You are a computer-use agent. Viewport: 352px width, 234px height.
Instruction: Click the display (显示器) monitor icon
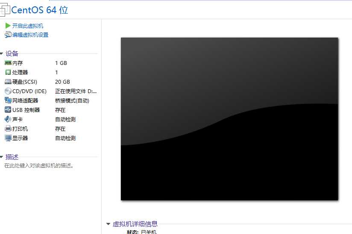point(8,138)
